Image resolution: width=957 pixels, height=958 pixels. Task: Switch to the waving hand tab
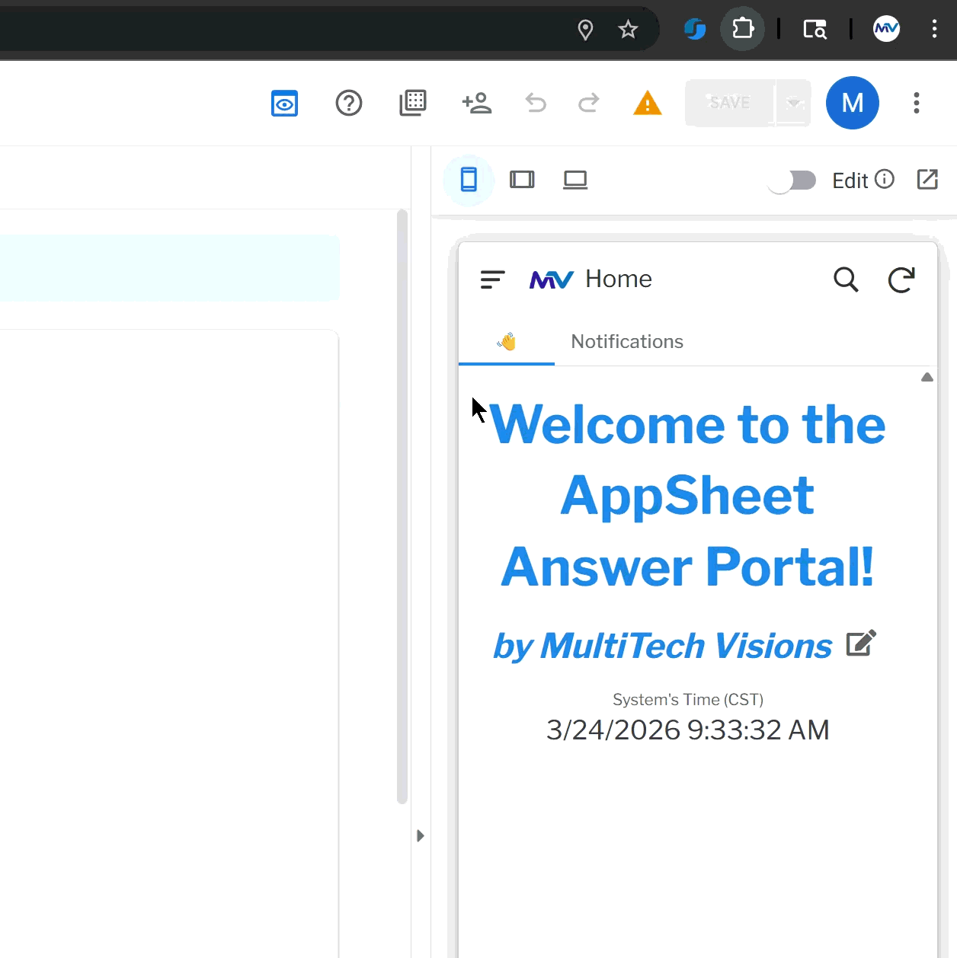[x=507, y=342]
